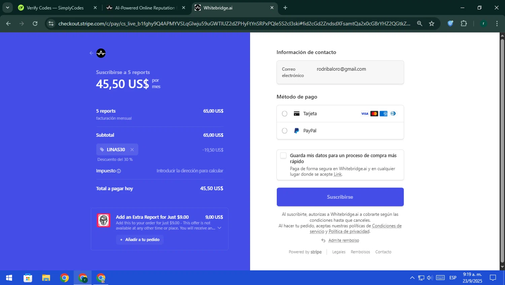Close the AI-Powered Online Reputation tab

point(183,8)
